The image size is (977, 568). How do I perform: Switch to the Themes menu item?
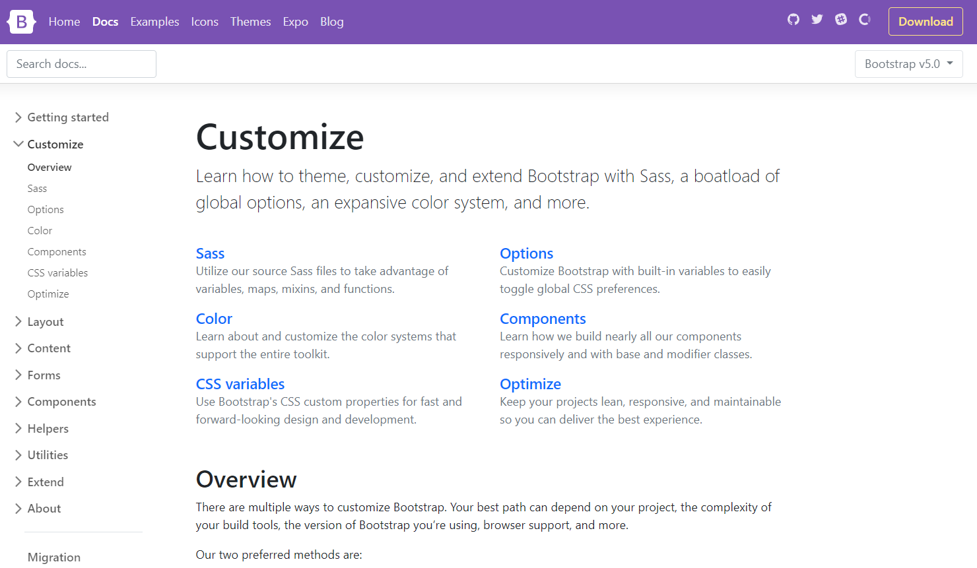coord(250,21)
